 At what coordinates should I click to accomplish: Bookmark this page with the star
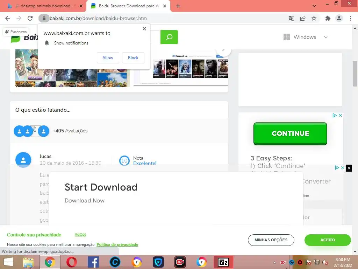click(x=314, y=18)
